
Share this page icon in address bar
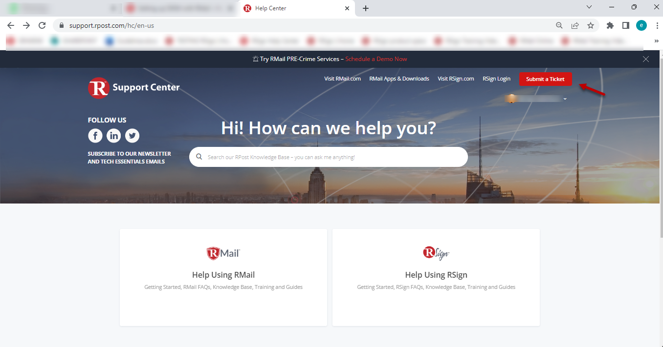click(x=575, y=25)
